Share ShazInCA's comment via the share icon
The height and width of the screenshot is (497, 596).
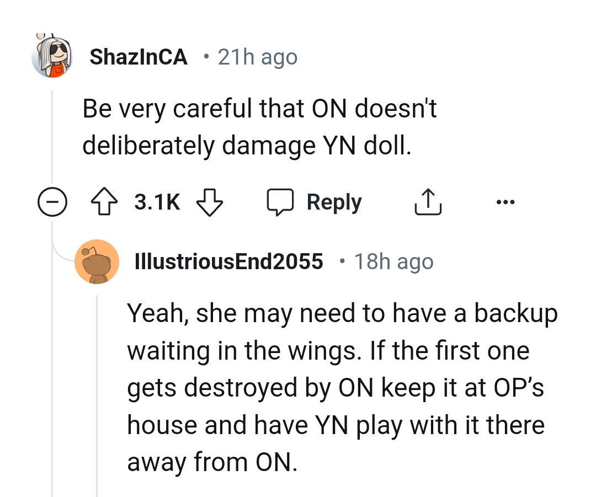428,202
